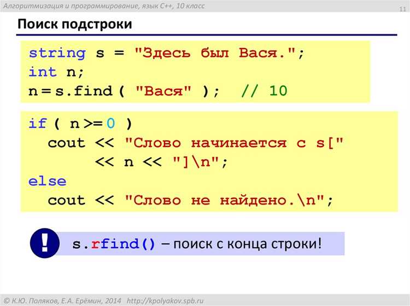
Task: Click the slide title "Поиск подстроки"
Action: pos(75,24)
